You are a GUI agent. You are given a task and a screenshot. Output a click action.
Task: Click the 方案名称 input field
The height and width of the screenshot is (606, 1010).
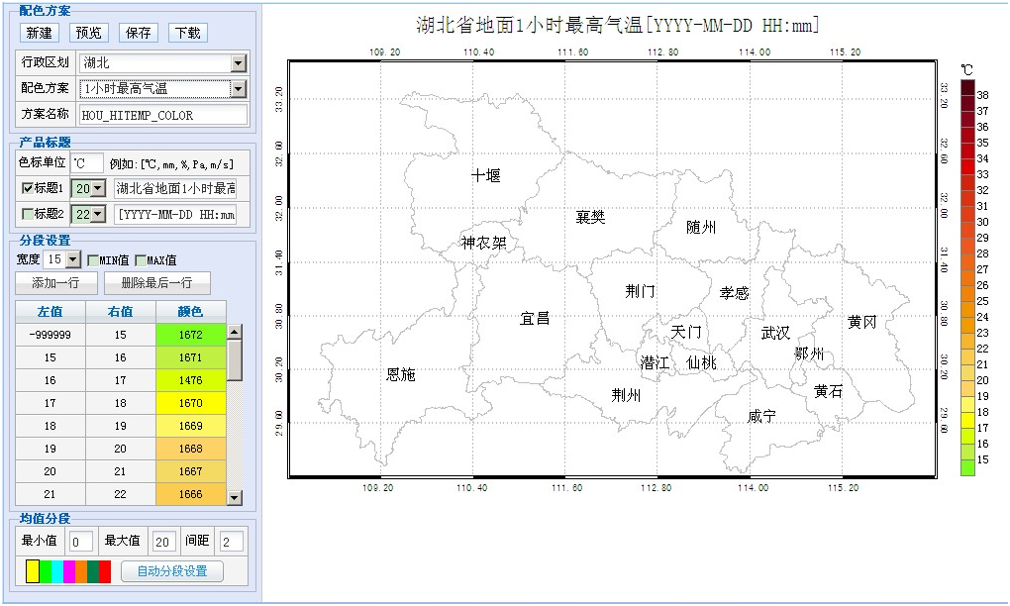[x=162, y=115]
